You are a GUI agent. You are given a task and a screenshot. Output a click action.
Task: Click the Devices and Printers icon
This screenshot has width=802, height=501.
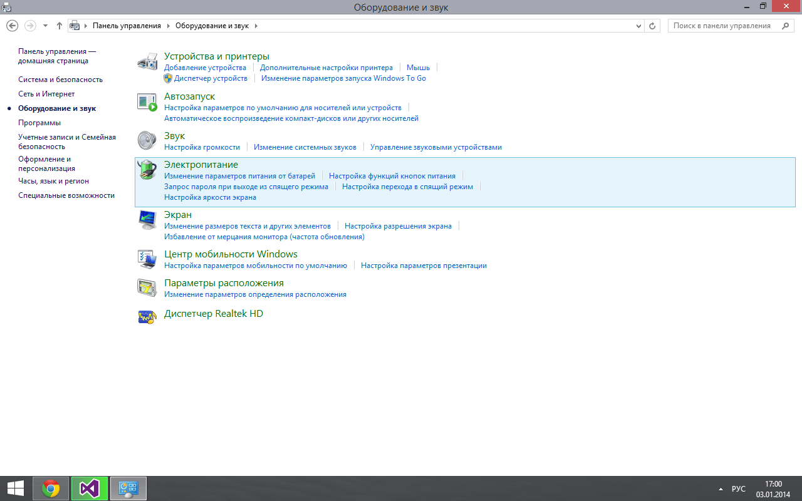tap(147, 62)
